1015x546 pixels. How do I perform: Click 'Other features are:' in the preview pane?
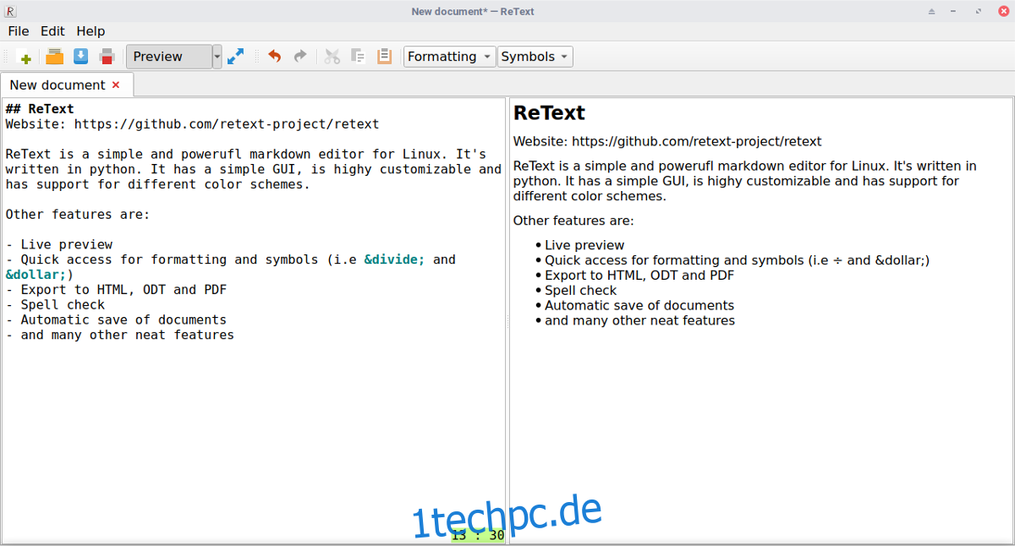pos(573,221)
